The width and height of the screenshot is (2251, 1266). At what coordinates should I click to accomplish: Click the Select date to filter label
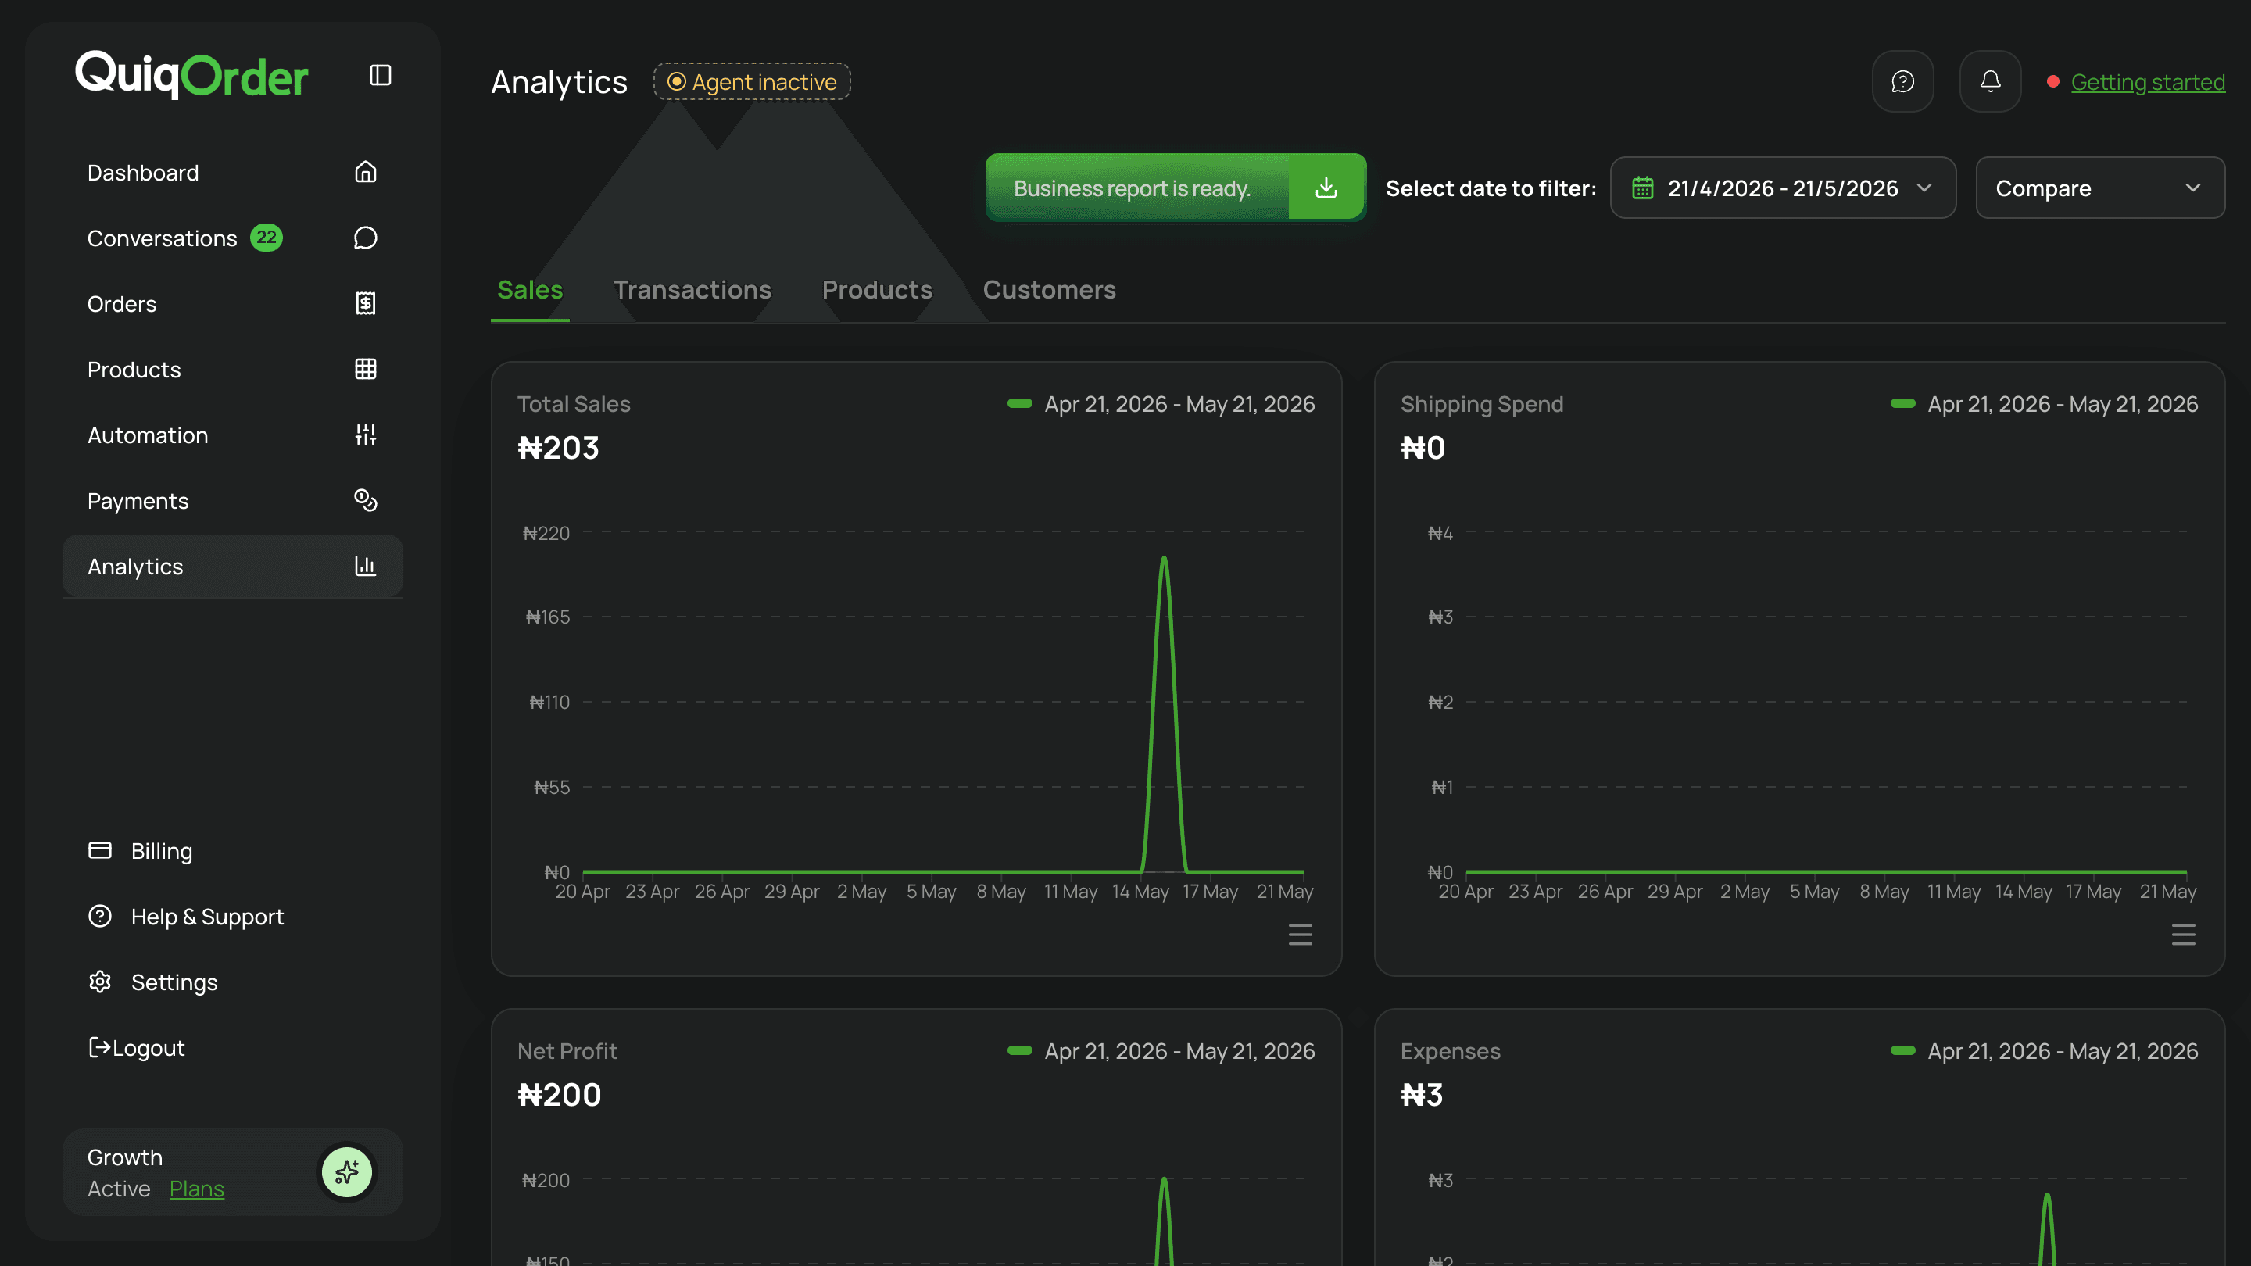pyautogui.click(x=1491, y=188)
